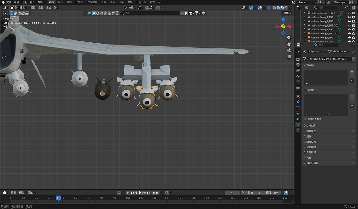Hide vehicle#wing_L_159 with its eye icon
The image size is (358, 209).
(350, 17)
